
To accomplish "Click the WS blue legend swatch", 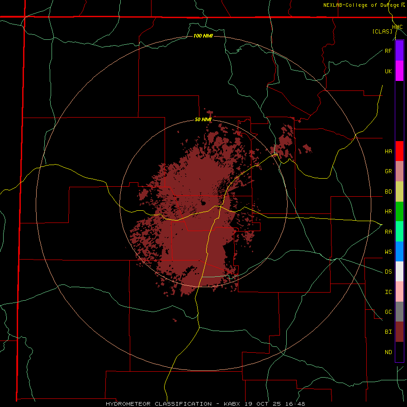I will pos(399,251).
